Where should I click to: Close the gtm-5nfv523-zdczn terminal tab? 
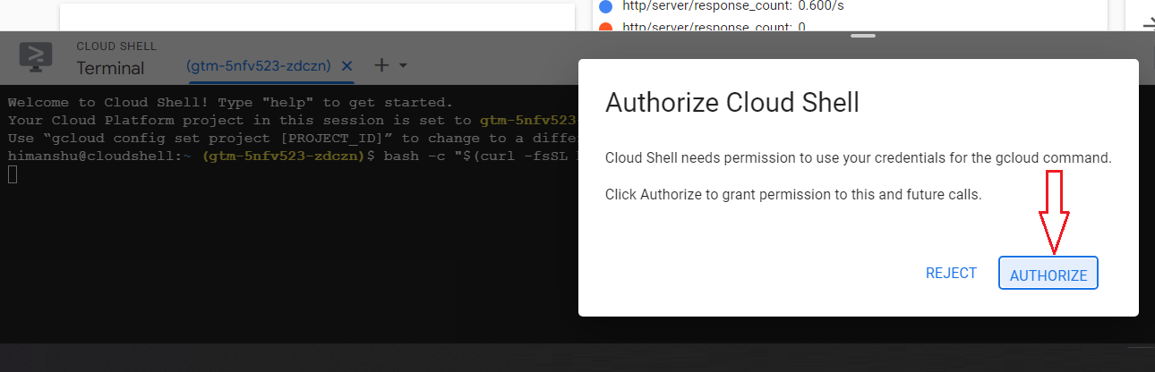pyautogui.click(x=347, y=66)
